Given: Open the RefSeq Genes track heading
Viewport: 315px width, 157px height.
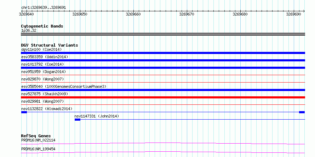Looking at the screenshot, I should click(36, 136).
